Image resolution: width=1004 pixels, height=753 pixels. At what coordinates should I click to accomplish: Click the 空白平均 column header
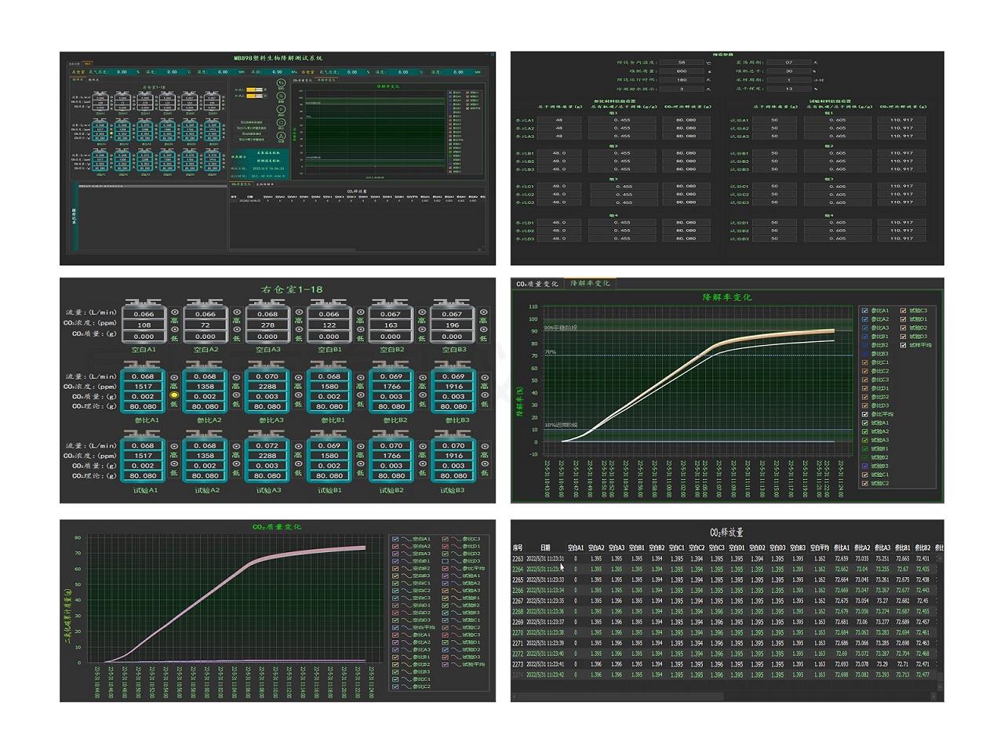click(x=819, y=547)
